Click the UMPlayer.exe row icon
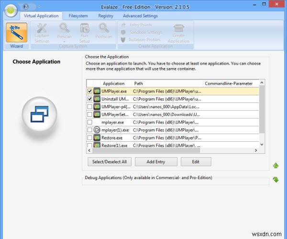The width and height of the screenshot is (287, 239). (97, 91)
